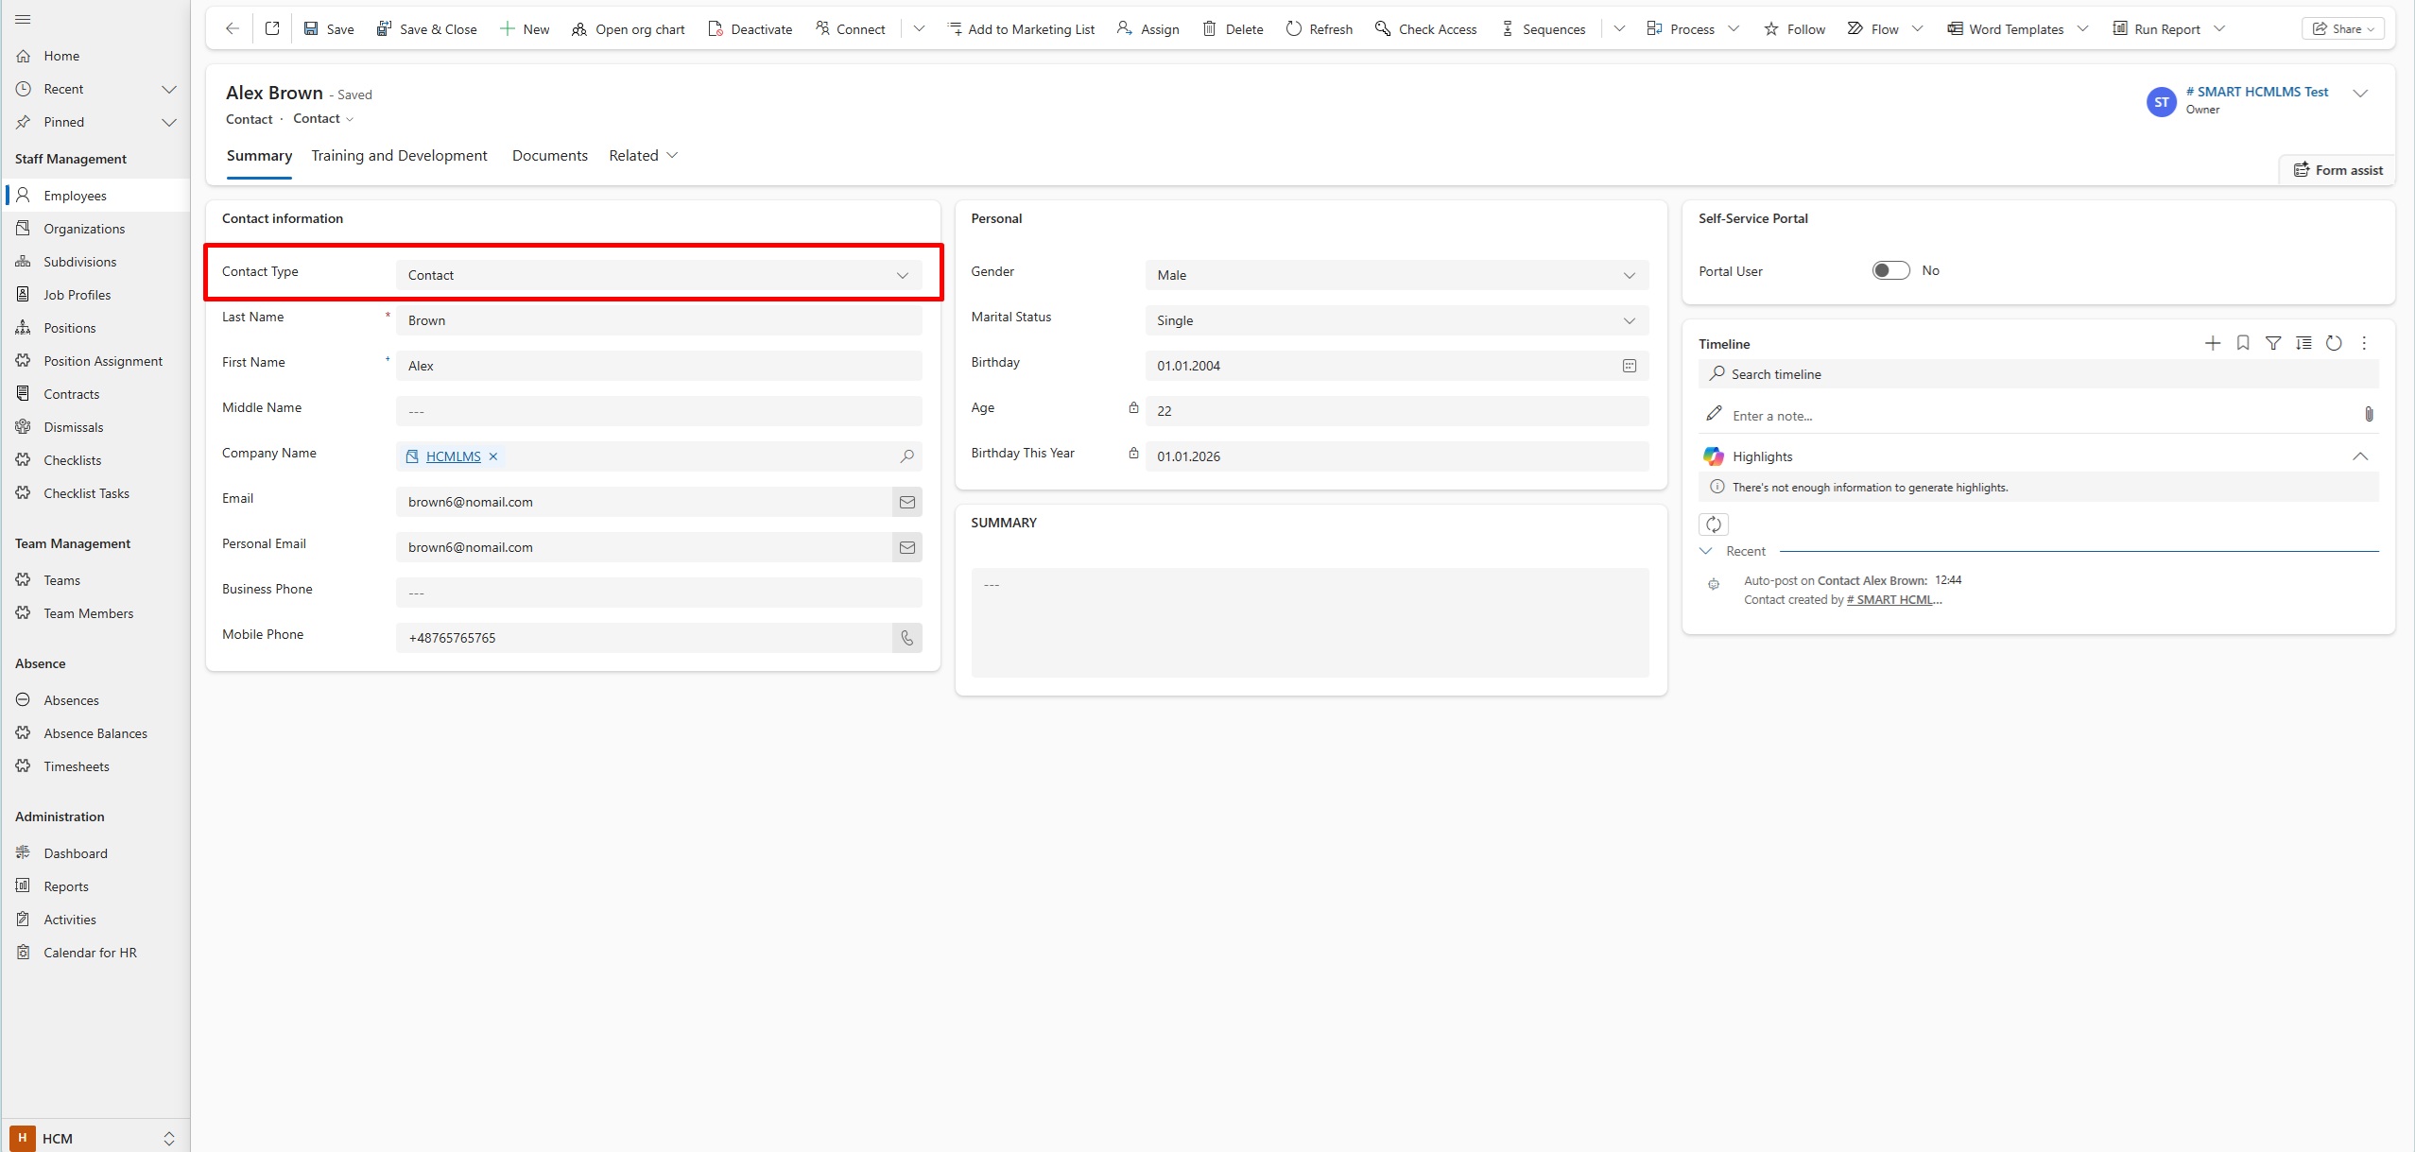Click the Email envelope icon

pyautogui.click(x=906, y=502)
